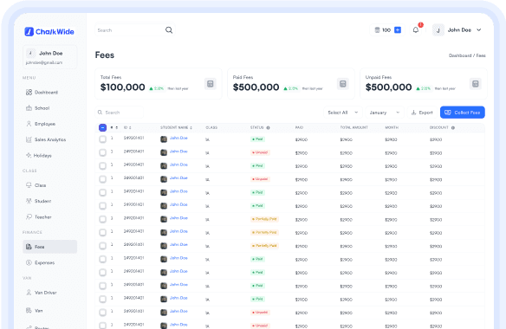Open Holidays via its sidebar icon
Viewport: 506px width, 329px height.
pos(29,155)
